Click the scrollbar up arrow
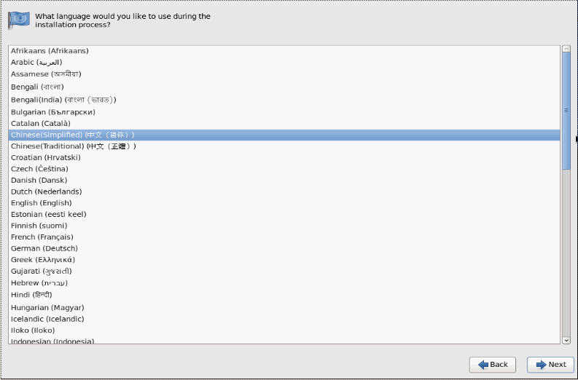578x380 pixels. pyautogui.click(x=566, y=50)
